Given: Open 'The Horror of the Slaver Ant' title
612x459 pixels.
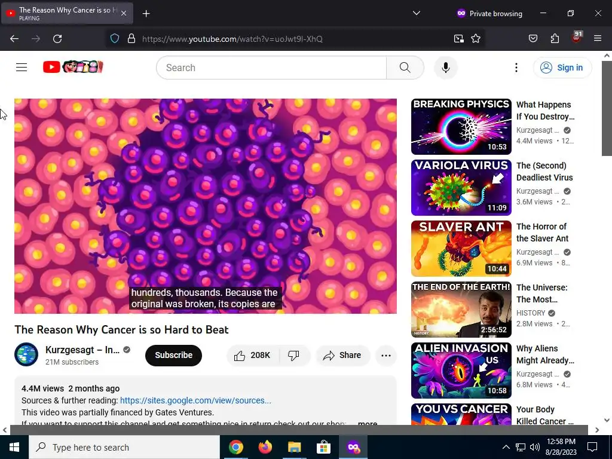Looking at the screenshot, I should pos(542,232).
